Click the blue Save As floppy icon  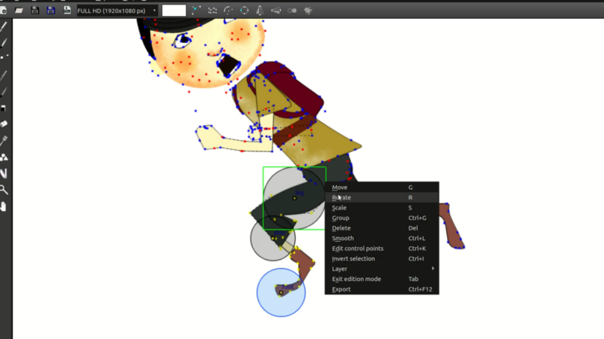click(x=51, y=11)
